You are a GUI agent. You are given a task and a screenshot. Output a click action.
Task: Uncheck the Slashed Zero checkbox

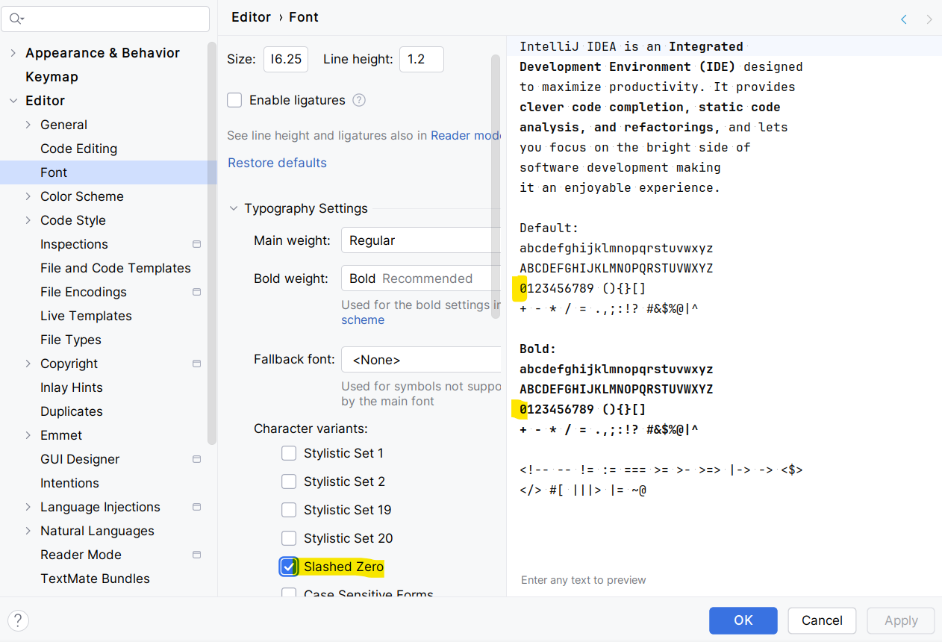tap(289, 567)
